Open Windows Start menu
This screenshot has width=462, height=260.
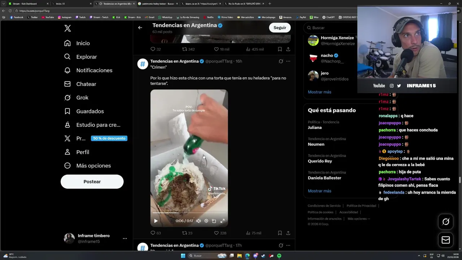pos(183,256)
